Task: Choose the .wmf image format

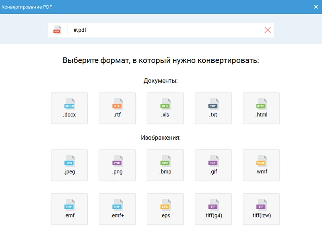Action: [x=261, y=165]
